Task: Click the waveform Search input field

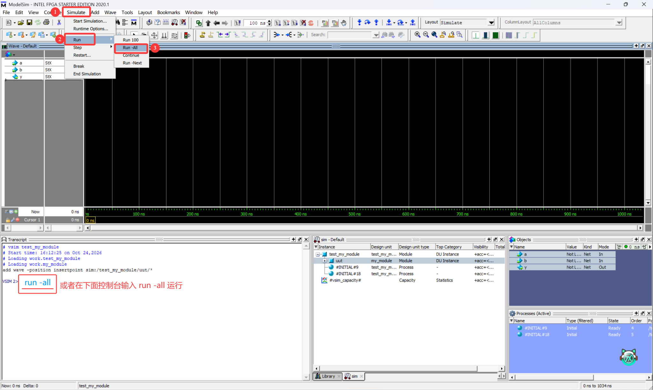Action: [x=350, y=35]
